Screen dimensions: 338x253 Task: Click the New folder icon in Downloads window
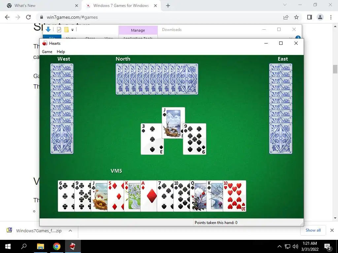pos(66,30)
